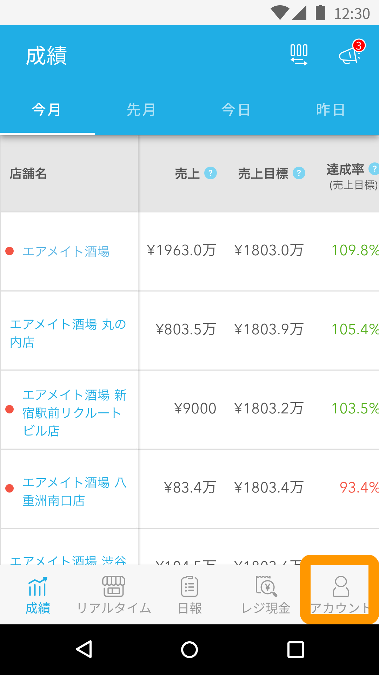Image resolution: width=379 pixels, height=675 pixels.
Task: Open the アカウント bottom navigation item
Action: (340, 594)
